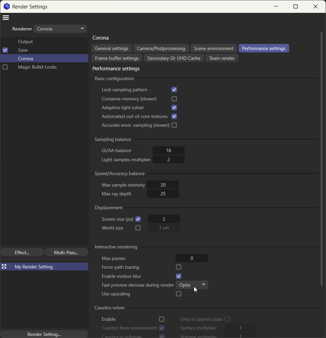Screen dimensions: 326x338
Task: Click the Sampling balance section header
Action: [113, 139]
